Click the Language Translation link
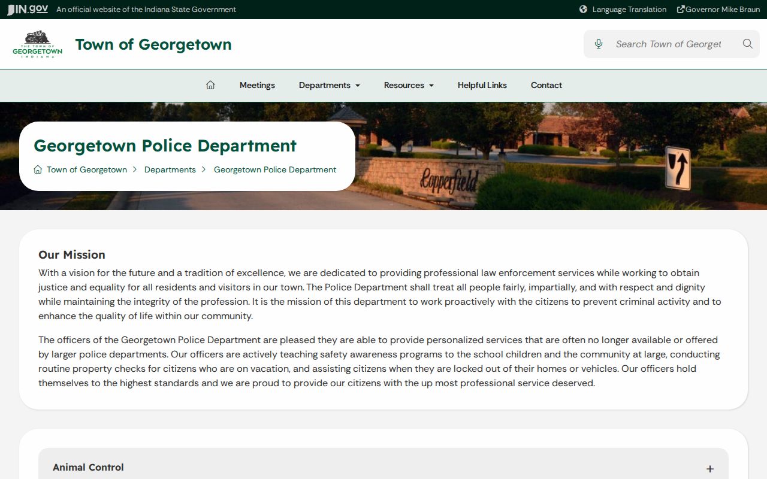The height and width of the screenshot is (479, 767). click(629, 10)
